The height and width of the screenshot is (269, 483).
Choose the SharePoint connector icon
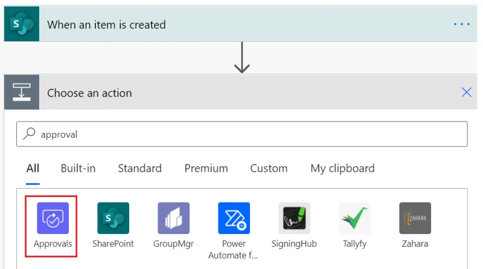pos(113,218)
